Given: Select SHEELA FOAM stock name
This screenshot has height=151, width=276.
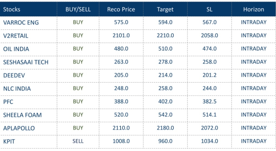Looking at the screenshot, I should click(x=22, y=115).
